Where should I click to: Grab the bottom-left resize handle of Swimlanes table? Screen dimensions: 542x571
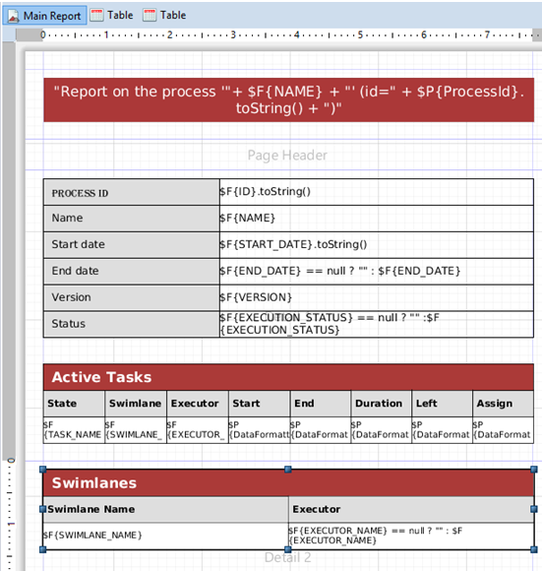click(43, 549)
